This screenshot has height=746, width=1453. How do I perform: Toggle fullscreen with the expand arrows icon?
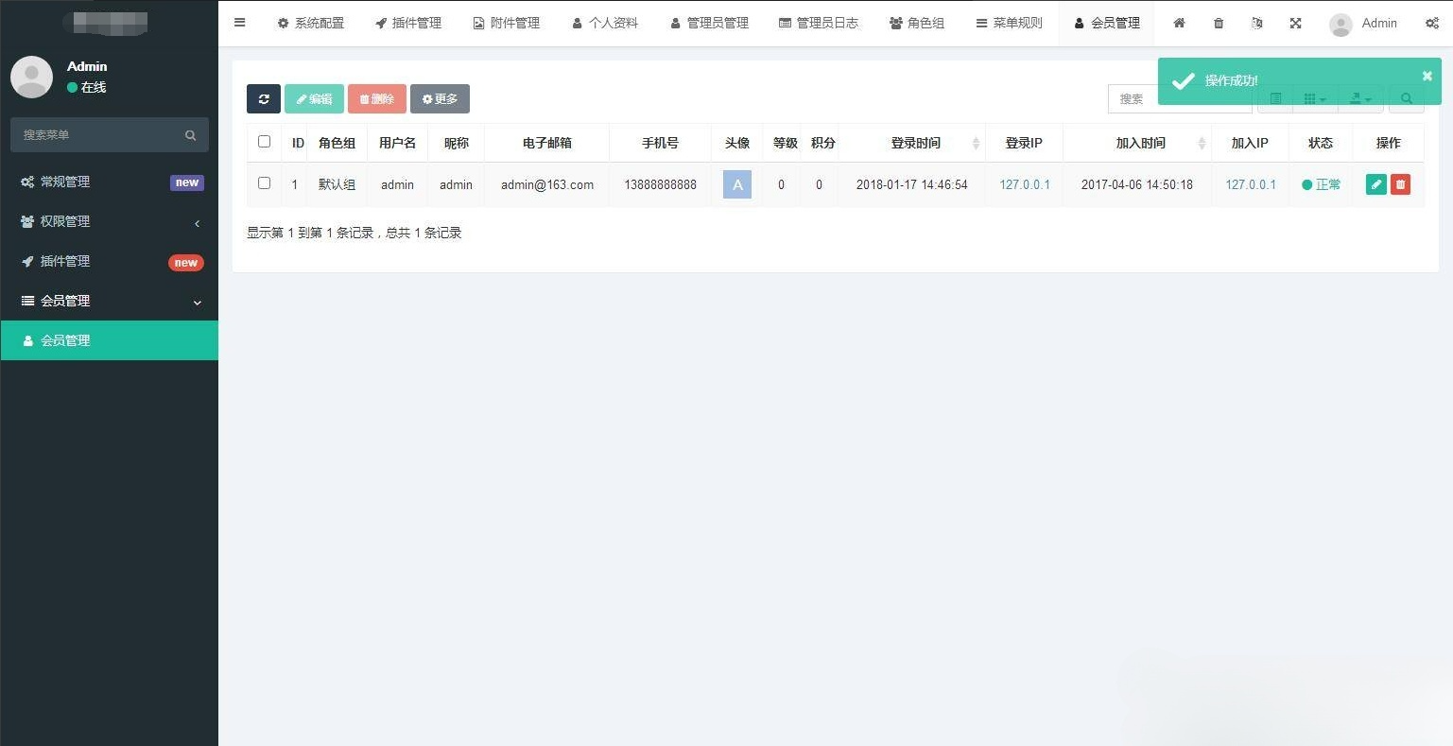click(x=1295, y=24)
